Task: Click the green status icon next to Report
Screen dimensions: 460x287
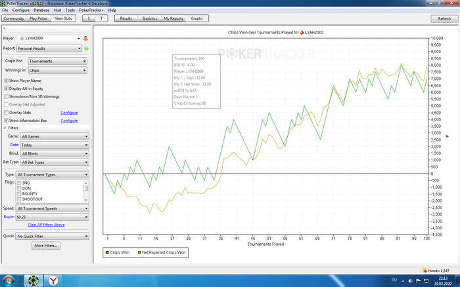Action: (x=86, y=48)
